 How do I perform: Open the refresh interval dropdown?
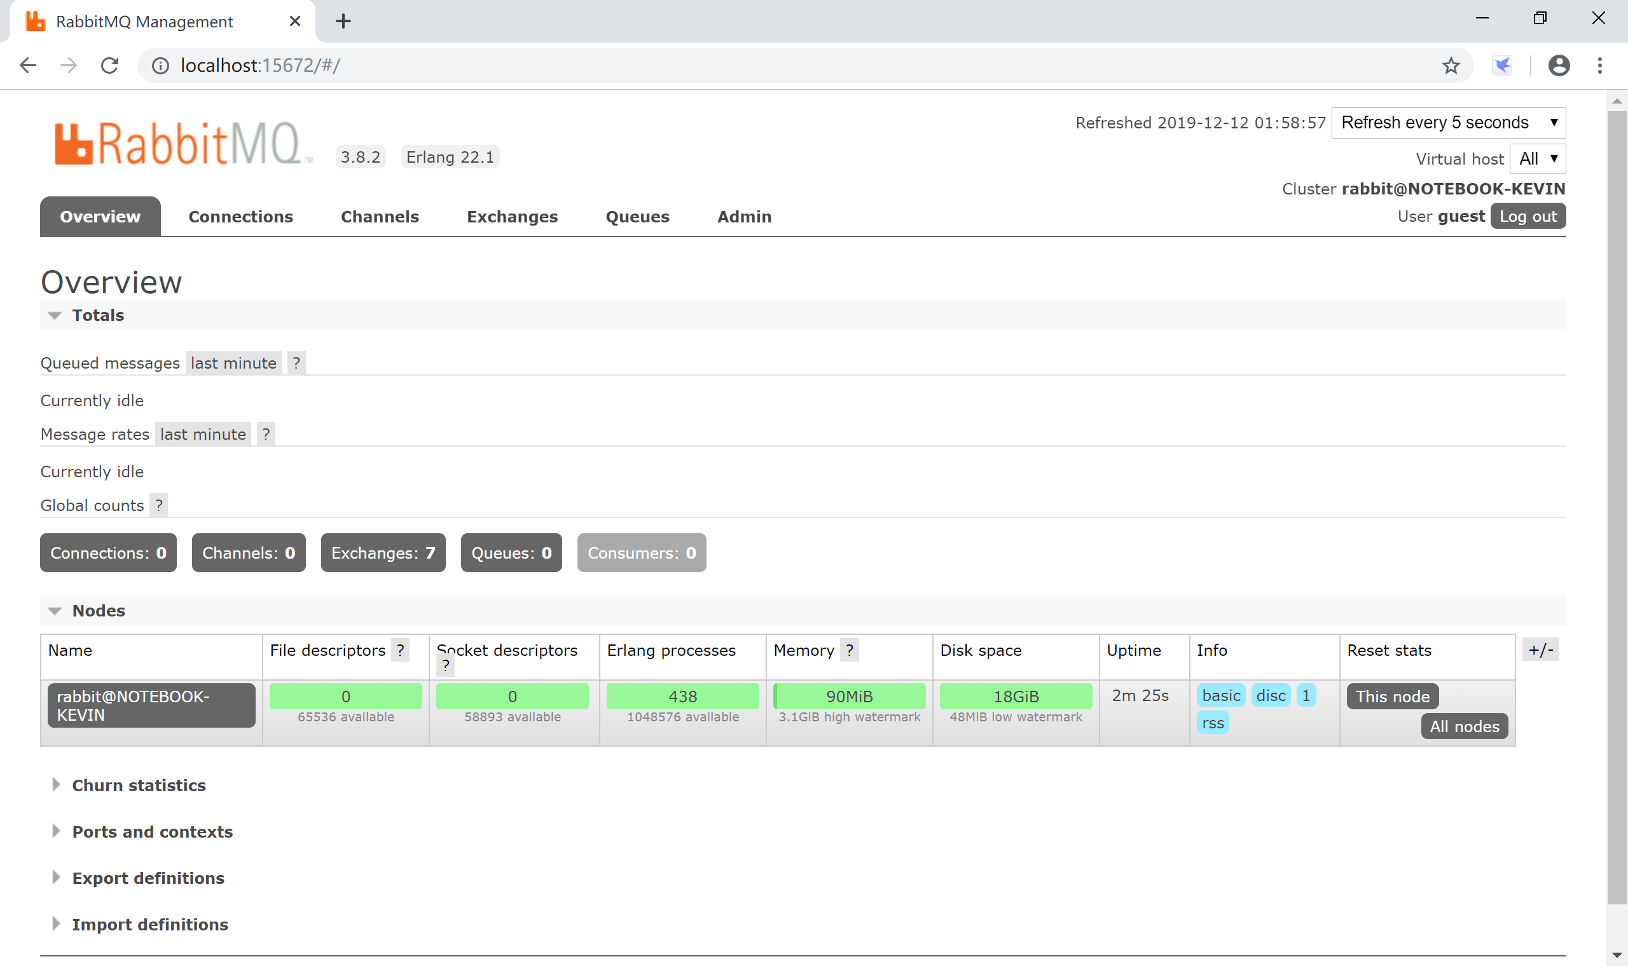pos(1448,123)
